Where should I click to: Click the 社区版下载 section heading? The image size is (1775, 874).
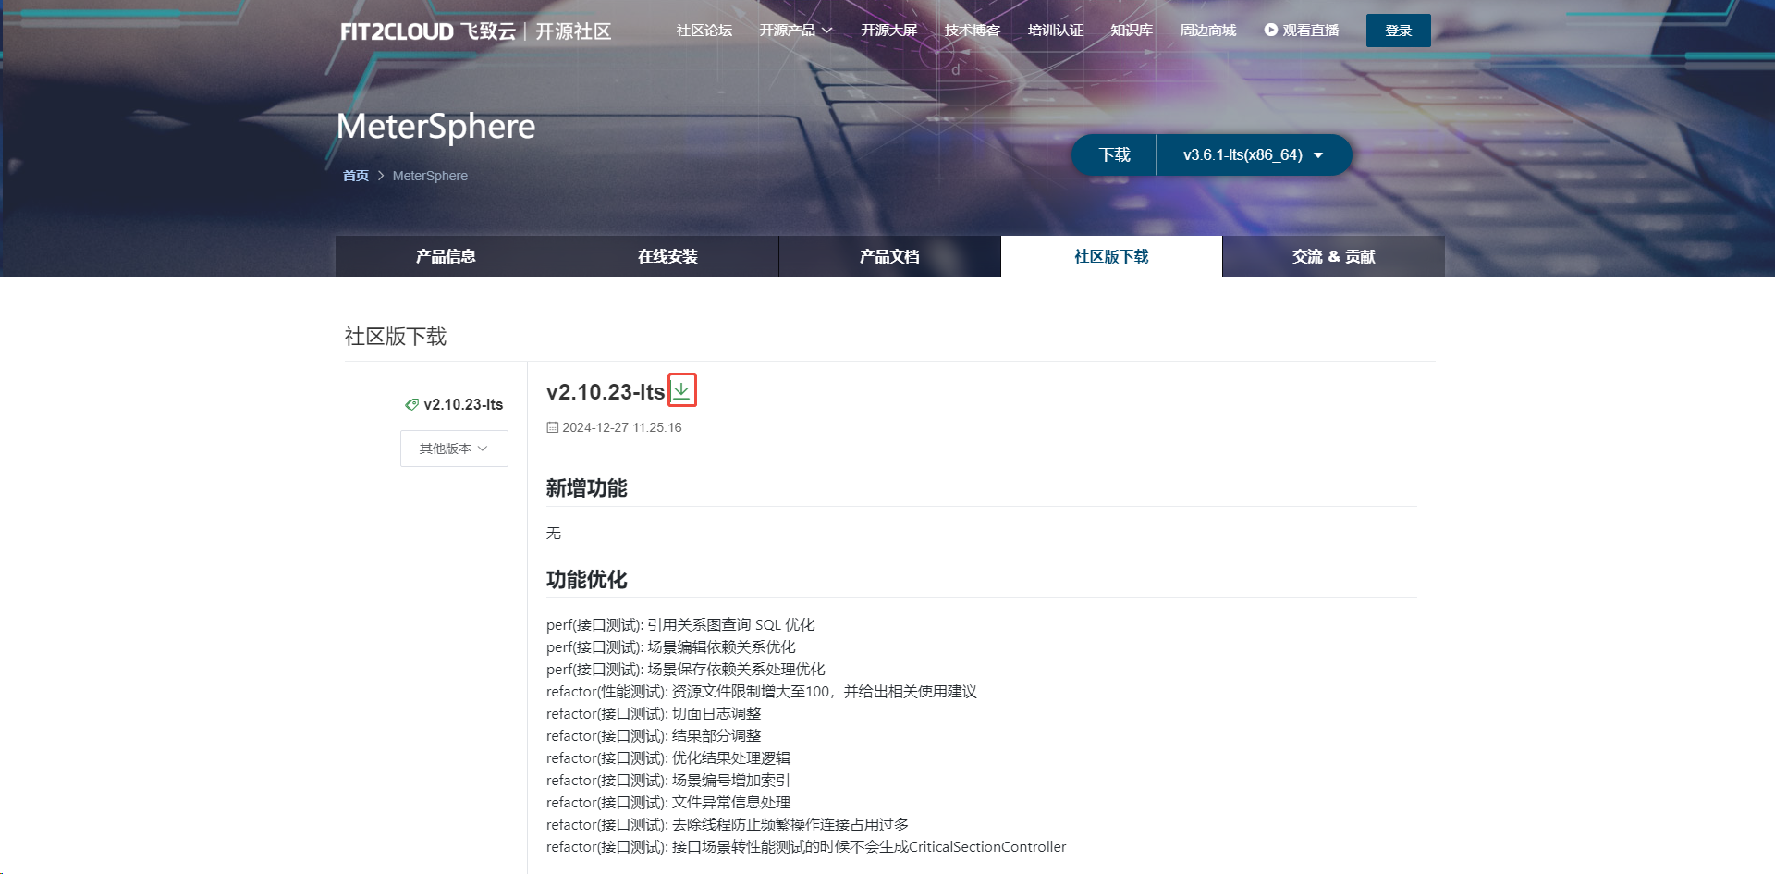396,337
